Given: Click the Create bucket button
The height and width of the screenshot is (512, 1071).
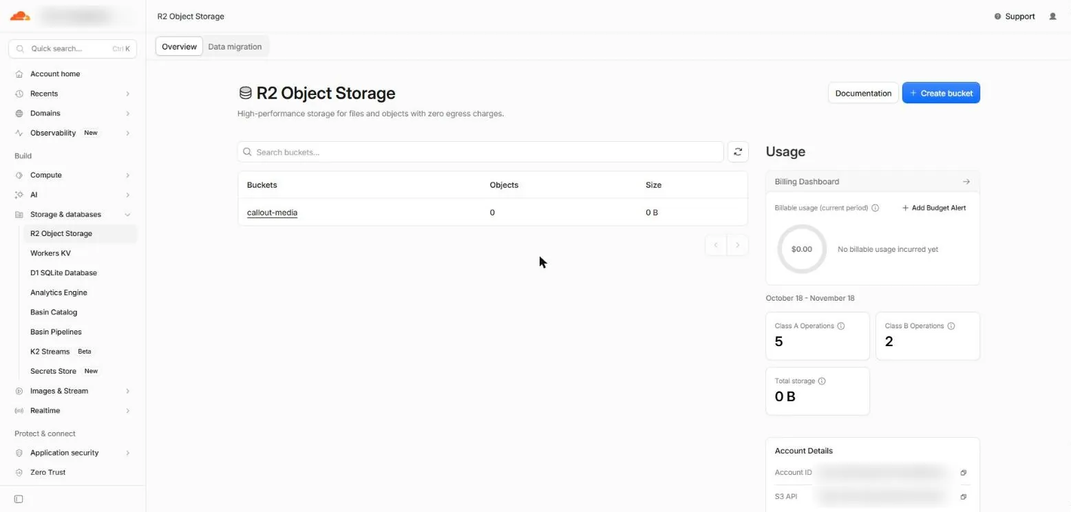Looking at the screenshot, I should (x=941, y=93).
